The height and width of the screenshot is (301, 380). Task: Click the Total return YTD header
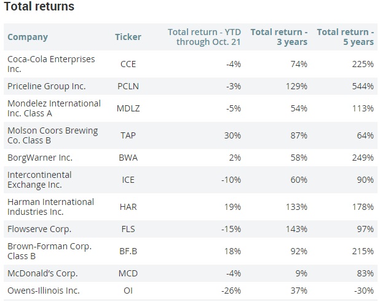(205, 37)
